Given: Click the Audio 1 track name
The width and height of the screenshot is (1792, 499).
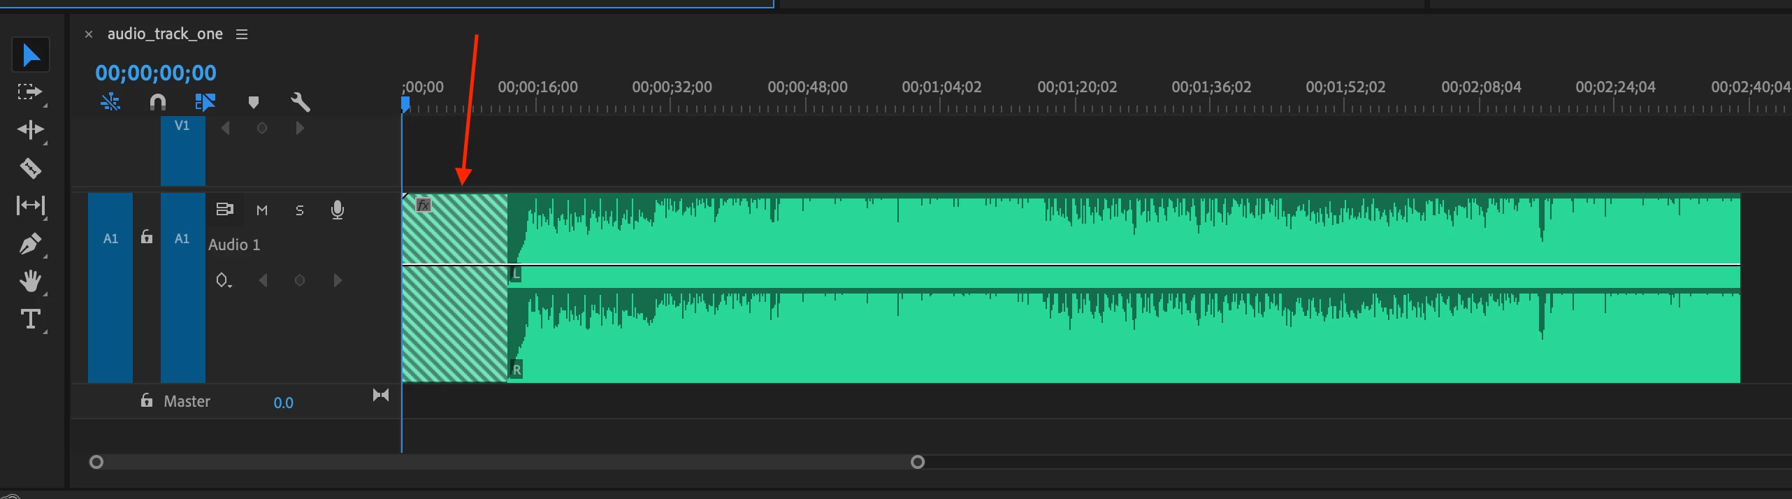Looking at the screenshot, I should 234,245.
